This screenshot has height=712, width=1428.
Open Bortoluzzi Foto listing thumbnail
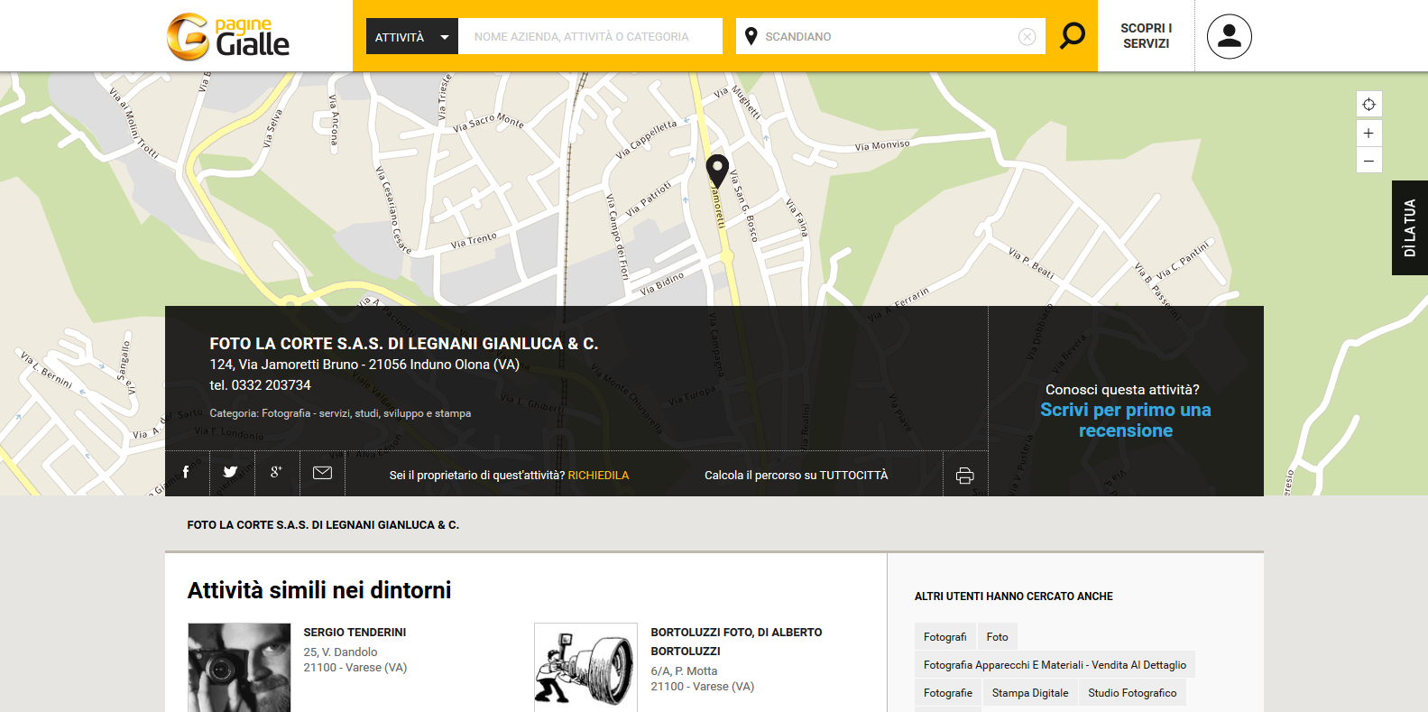click(x=585, y=667)
